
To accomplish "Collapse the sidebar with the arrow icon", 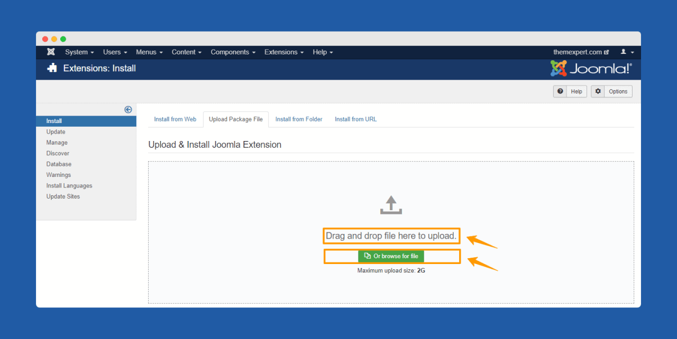I will [128, 109].
